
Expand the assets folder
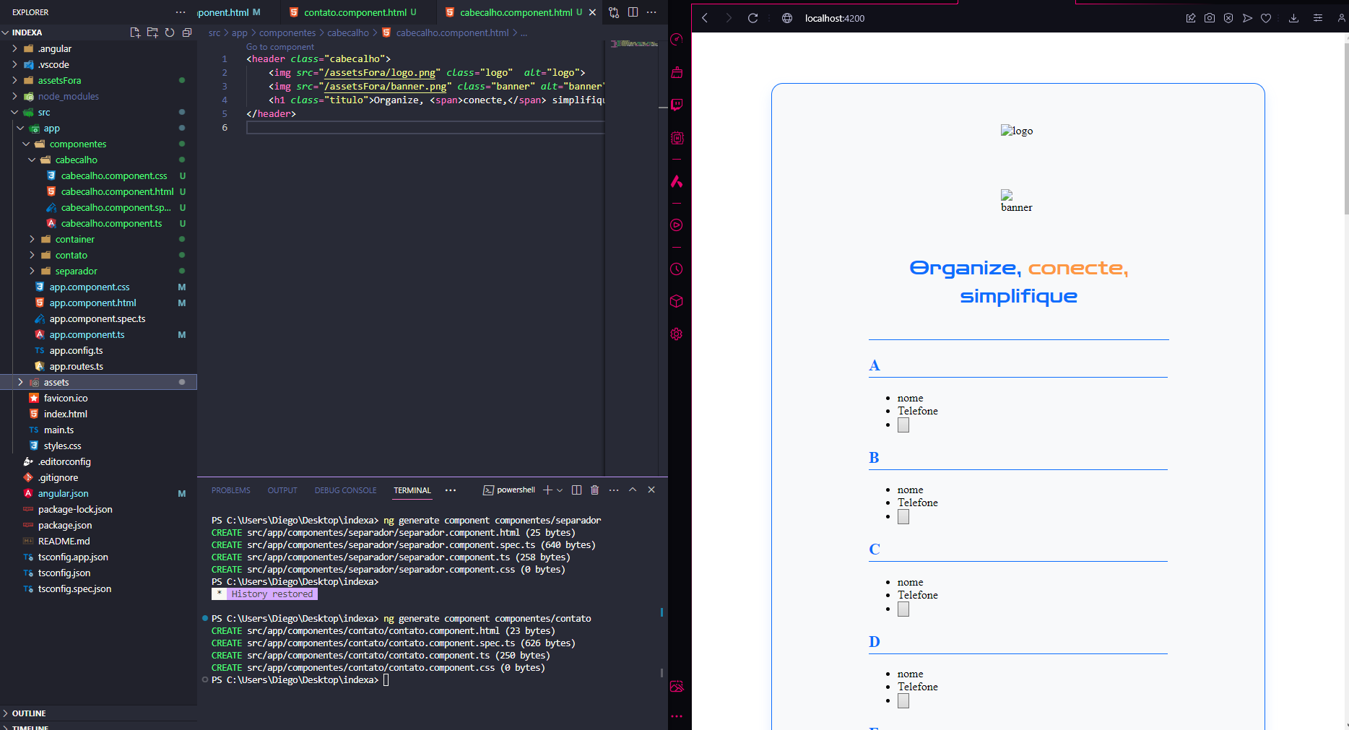tap(20, 382)
